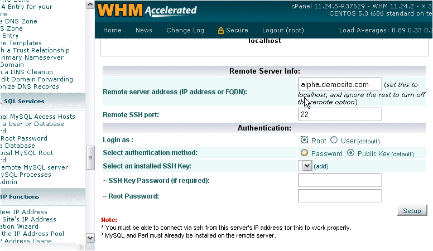Click the Setup button
This screenshot has width=433, height=251.
(x=412, y=211)
